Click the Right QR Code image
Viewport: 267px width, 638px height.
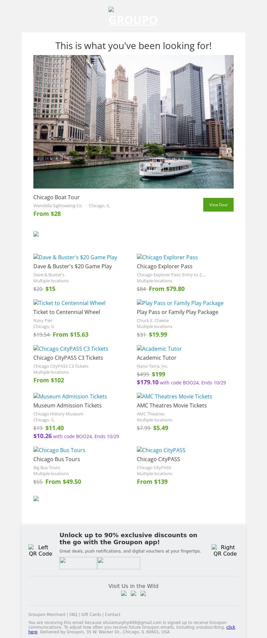pos(225,551)
